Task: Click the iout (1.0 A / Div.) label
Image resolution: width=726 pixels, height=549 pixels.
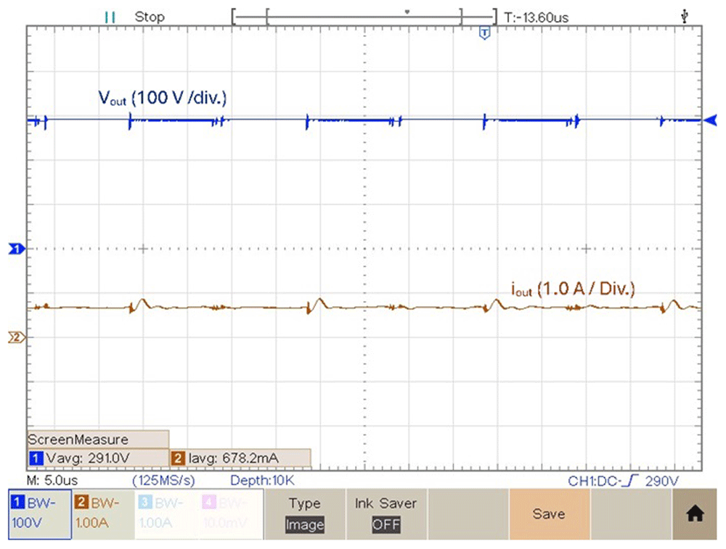Action: pos(573,289)
